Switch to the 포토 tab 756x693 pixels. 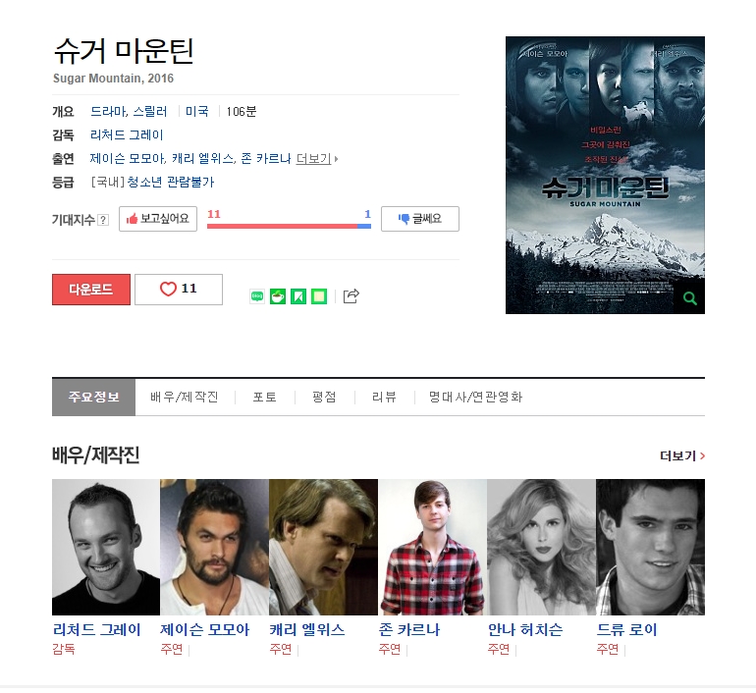(x=265, y=398)
